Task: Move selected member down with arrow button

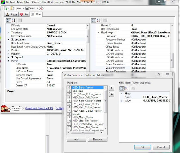Action: 112,94
